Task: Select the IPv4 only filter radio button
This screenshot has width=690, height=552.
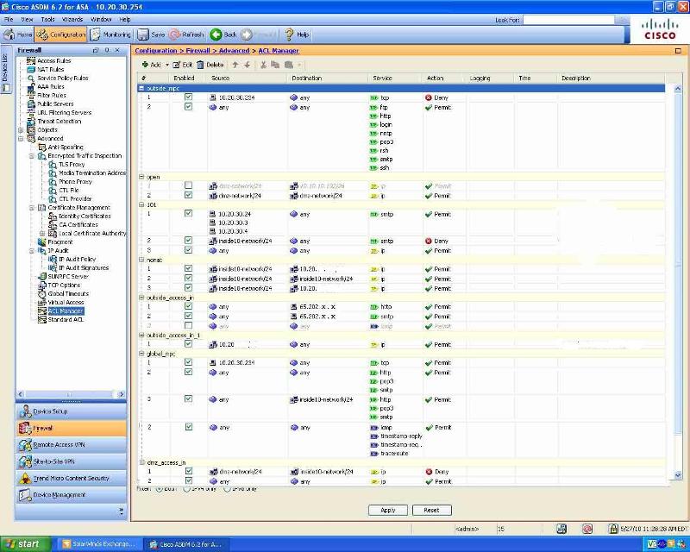Action: click(187, 489)
